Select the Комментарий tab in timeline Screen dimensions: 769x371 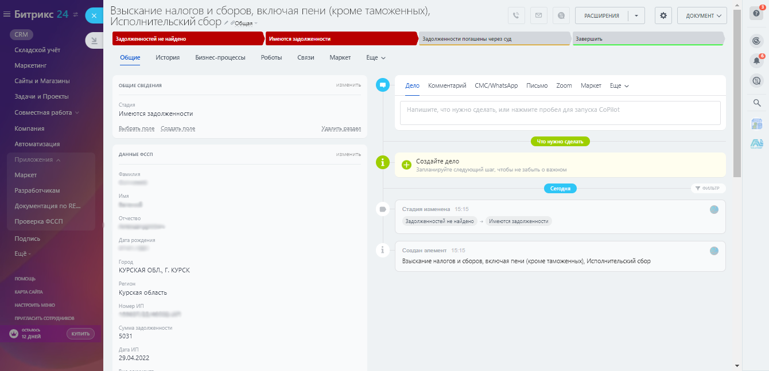(x=447, y=86)
